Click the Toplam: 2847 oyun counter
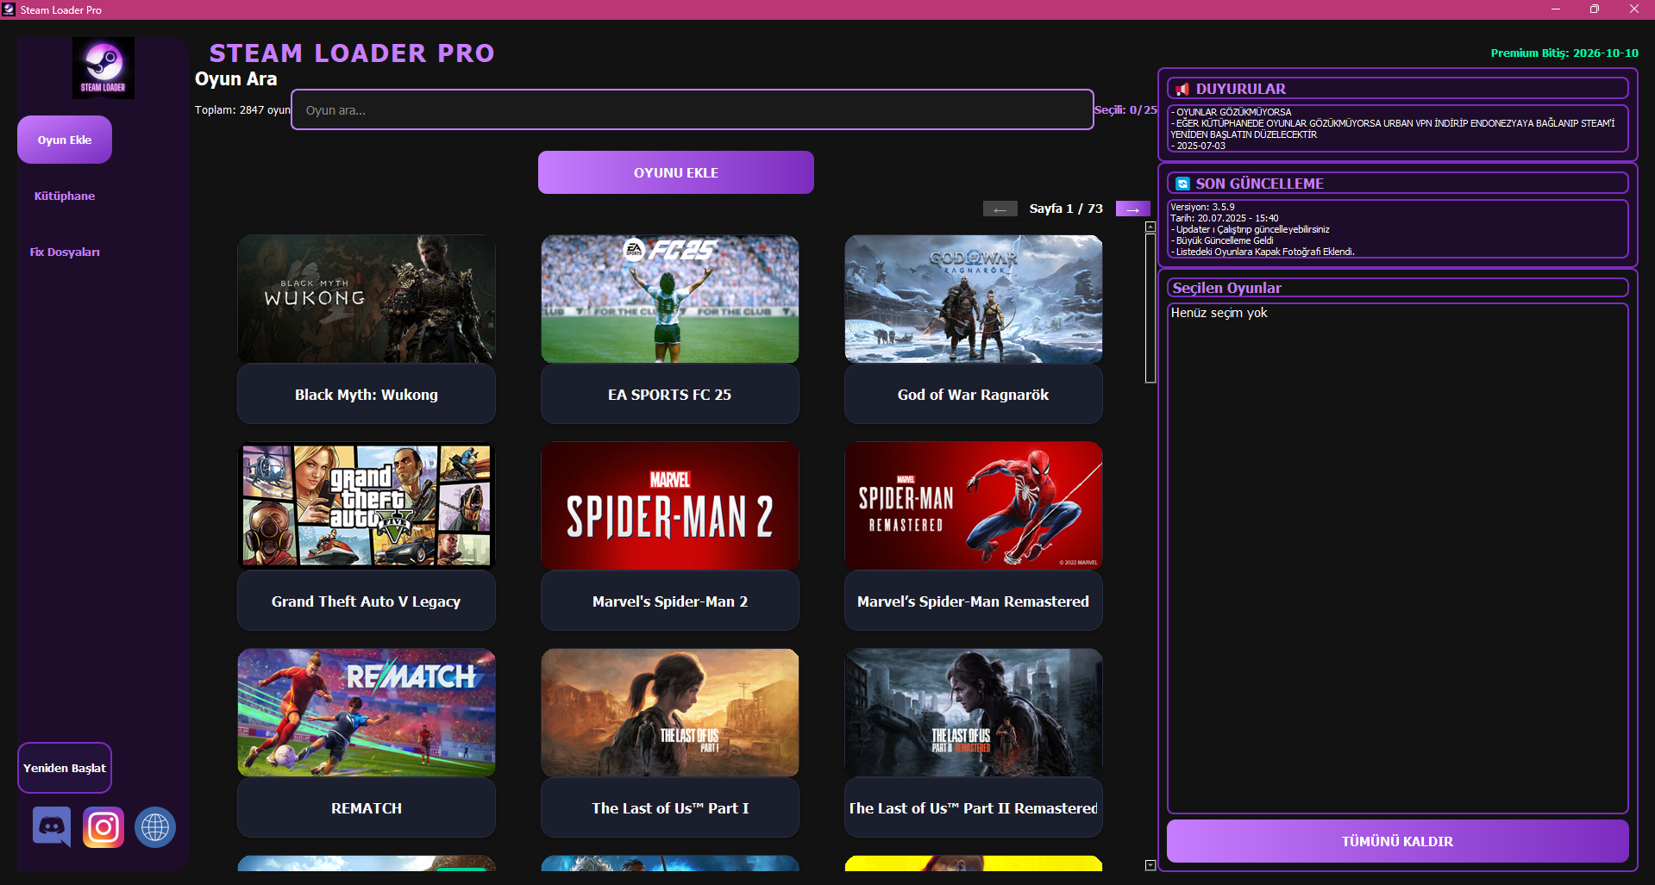 tap(242, 109)
